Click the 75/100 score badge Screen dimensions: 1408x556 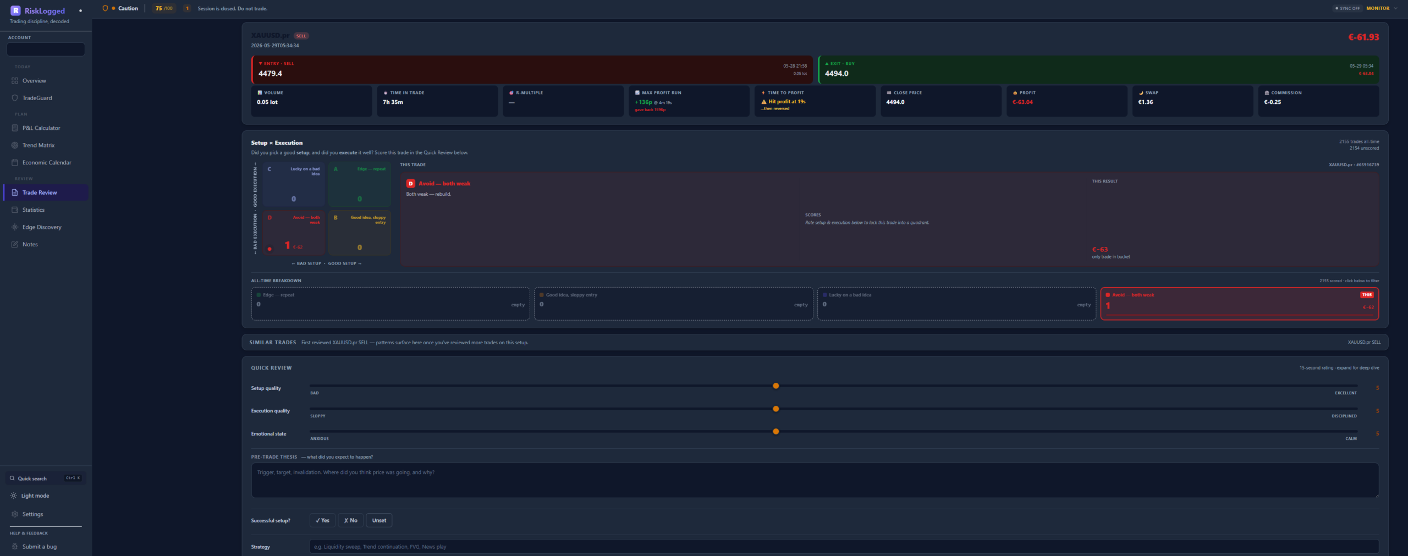[164, 8]
